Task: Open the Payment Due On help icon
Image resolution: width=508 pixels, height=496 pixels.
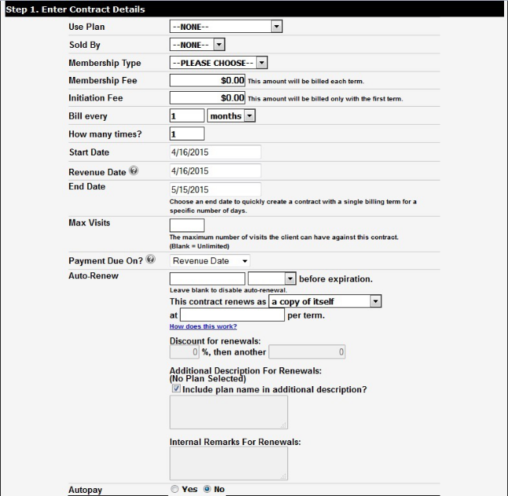Action: tap(150, 259)
